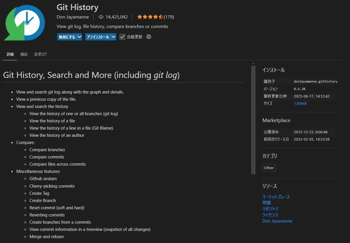Open the リポジトリ resource link
The image size is (350, 243).
point(270,209)
